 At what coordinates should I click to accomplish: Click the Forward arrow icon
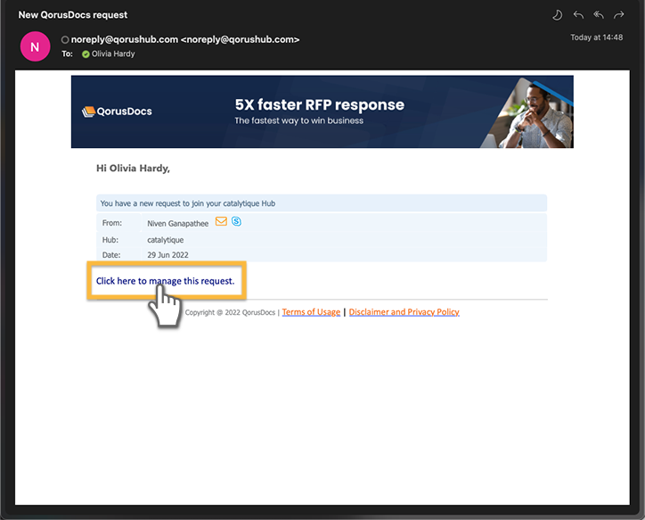[619, 15]
